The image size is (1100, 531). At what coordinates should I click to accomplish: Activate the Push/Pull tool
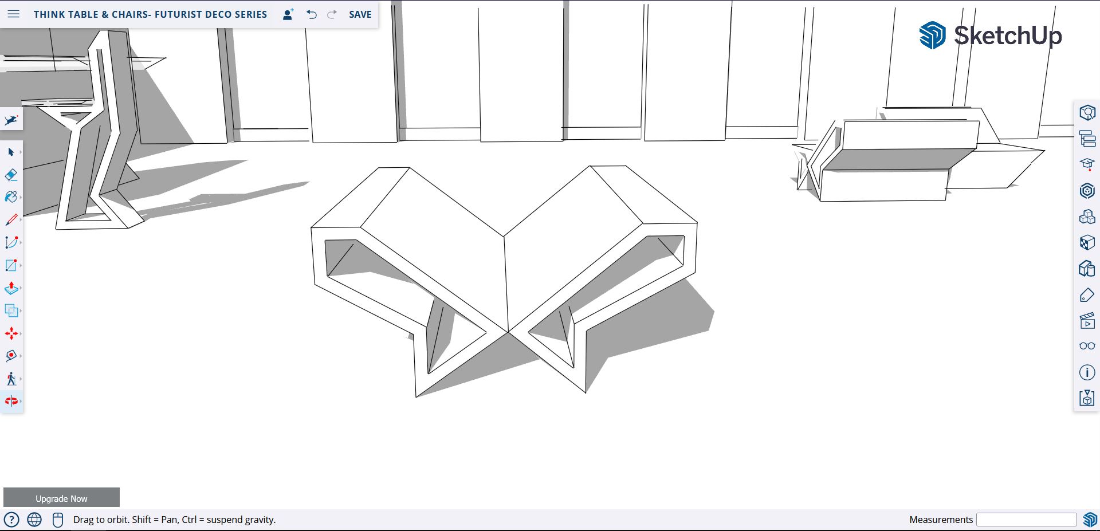[11, 288]
